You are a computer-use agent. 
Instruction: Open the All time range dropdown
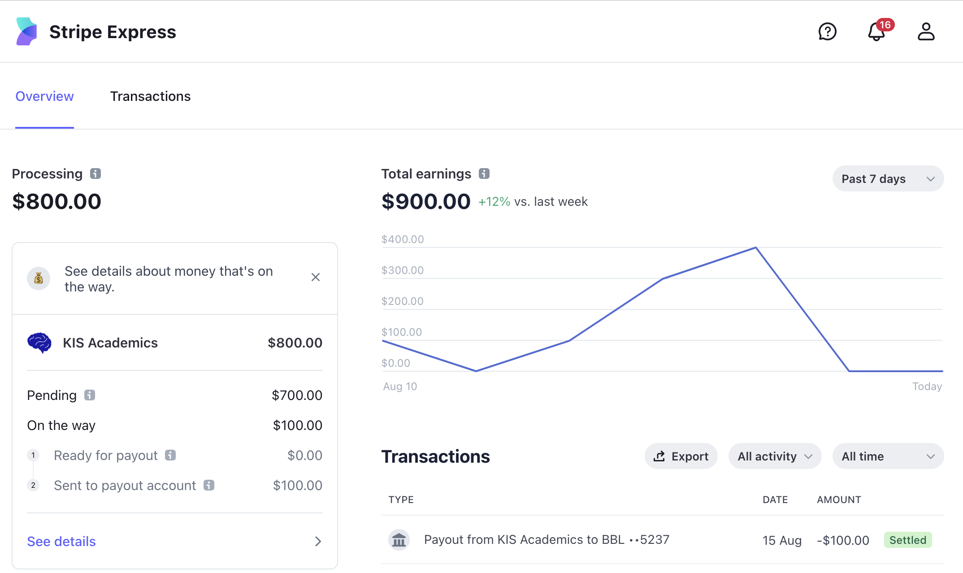888,456
